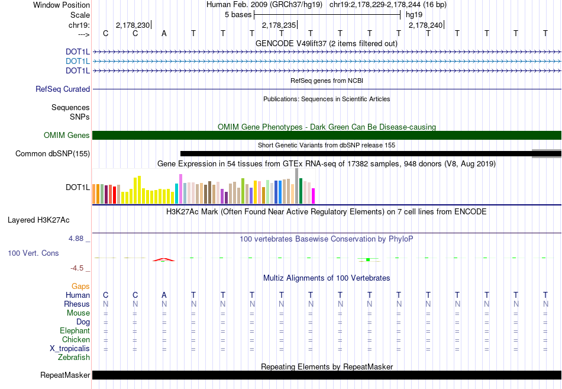Viewport: 562px width, 389px height.
Task: Click the A base in the Human alignment row
Action: coord(164,295)
